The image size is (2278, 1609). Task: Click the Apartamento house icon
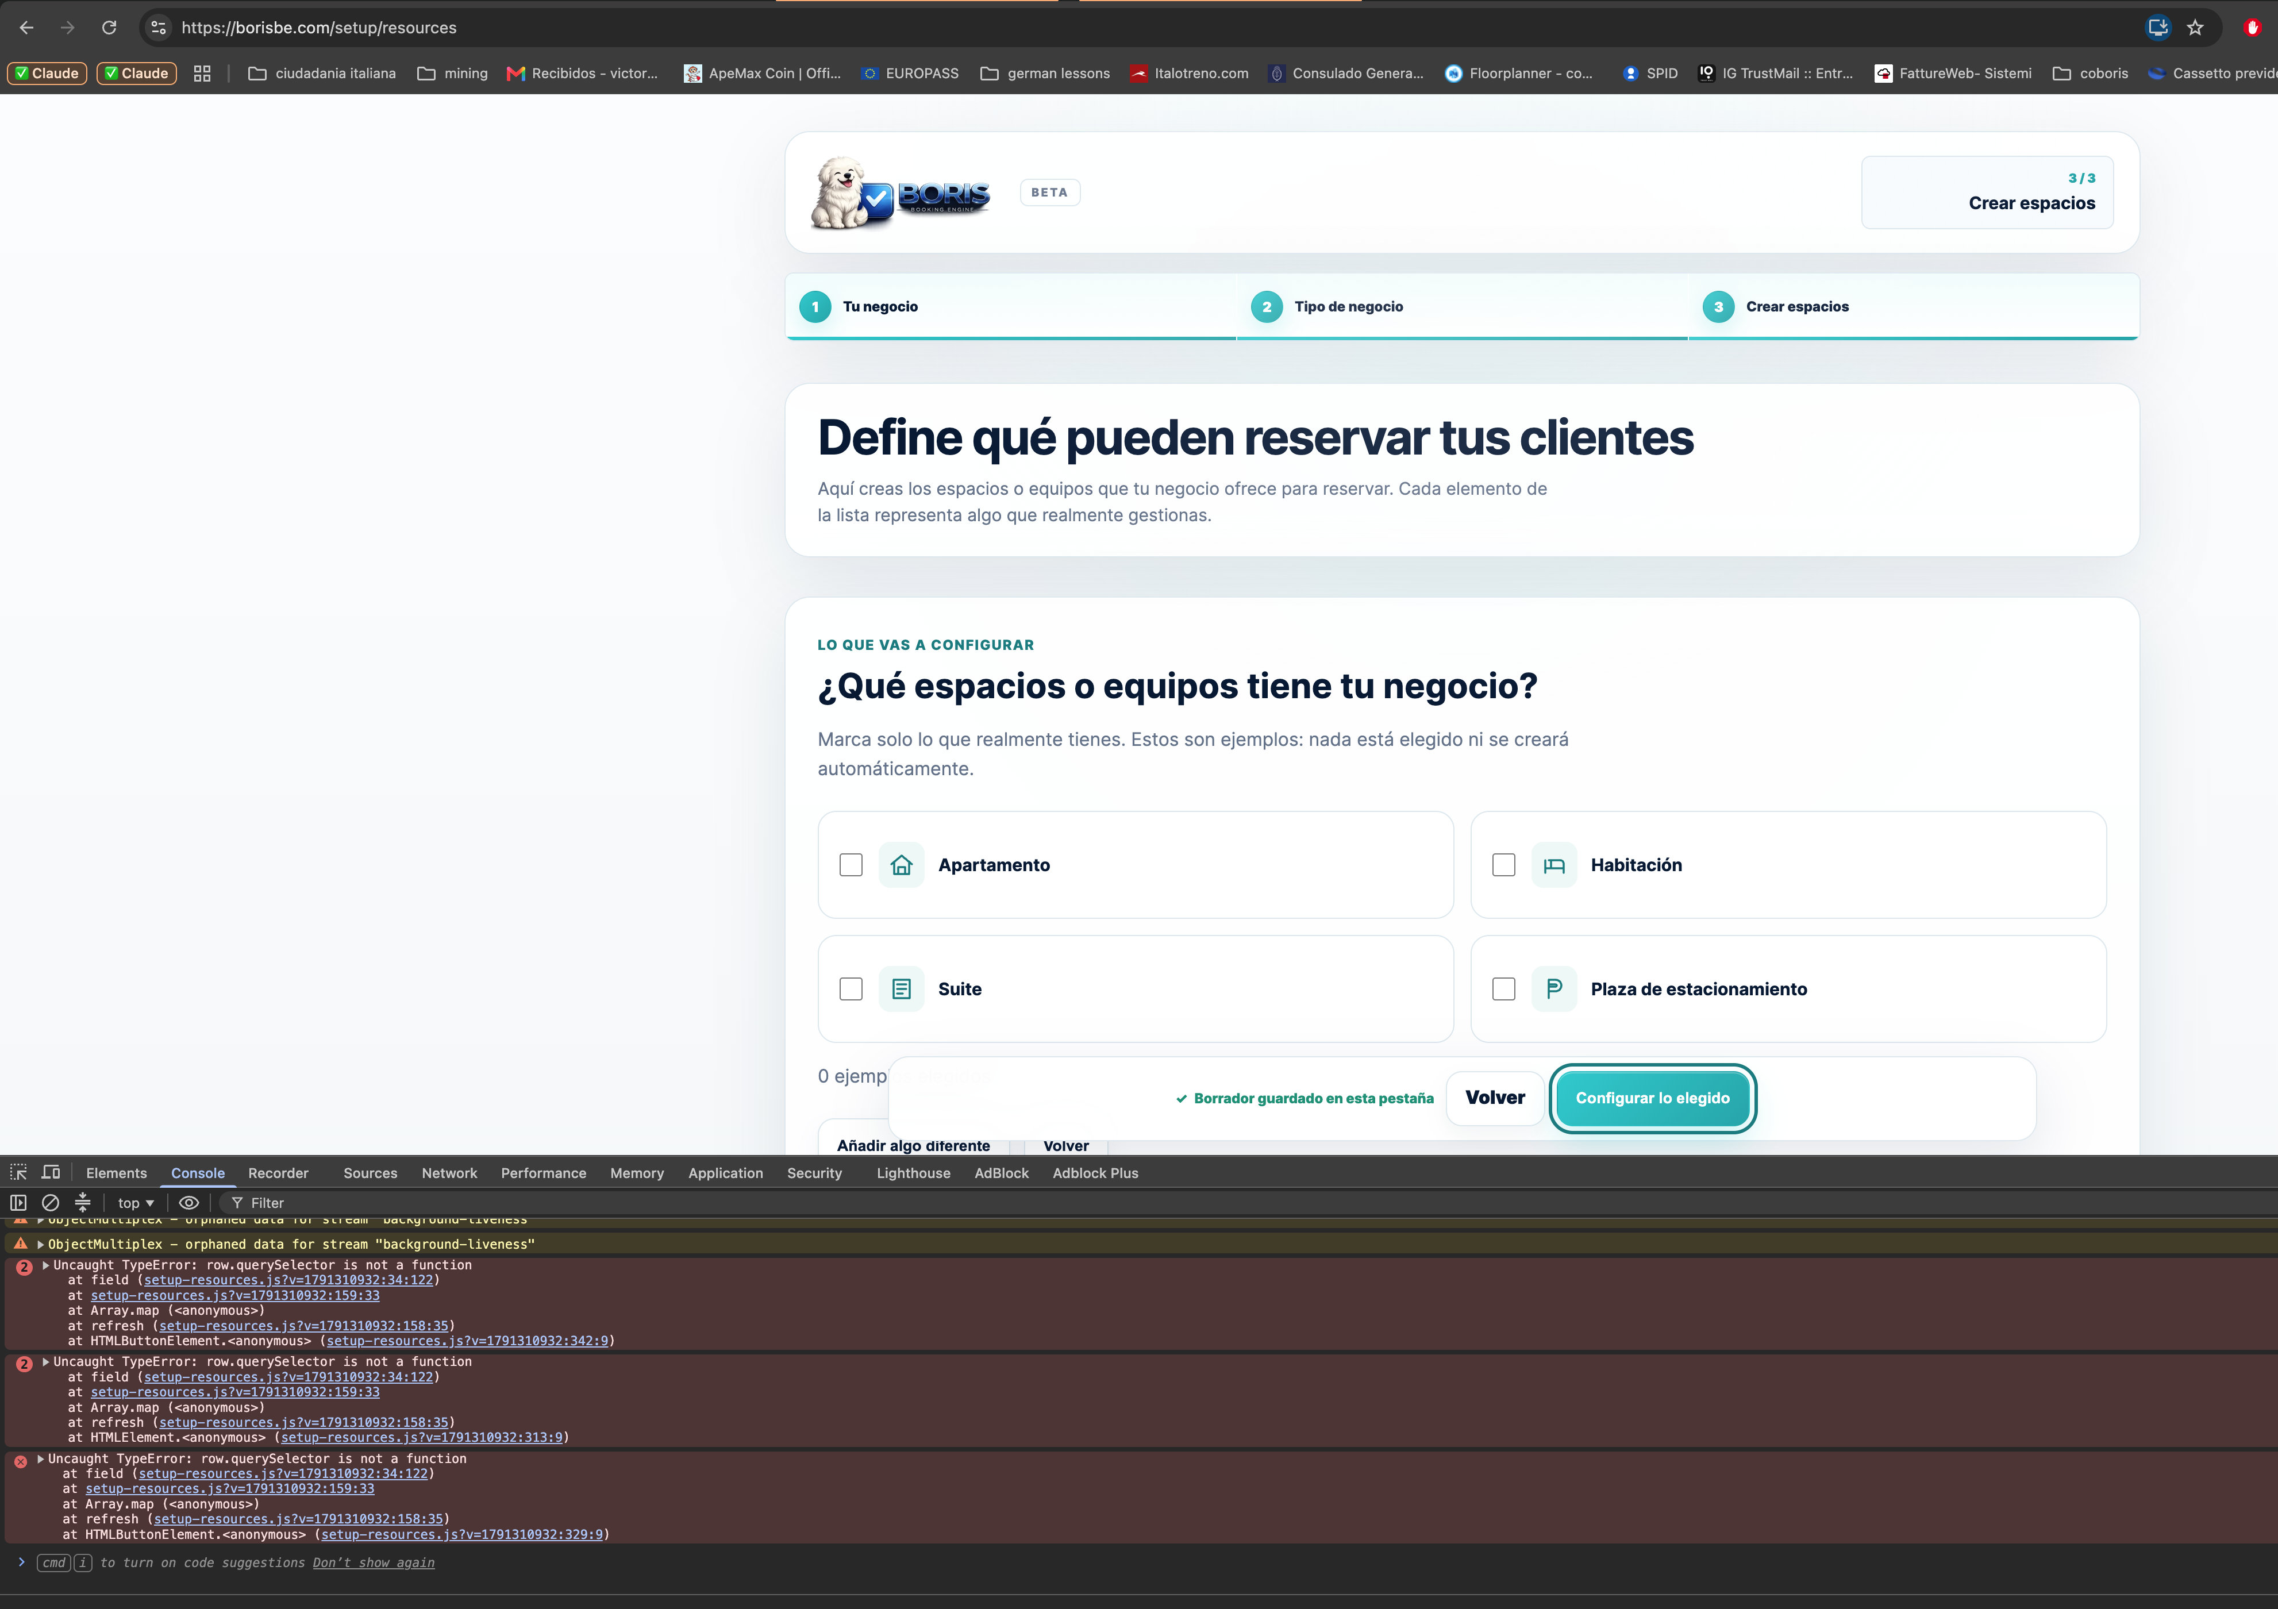point(901,865)
